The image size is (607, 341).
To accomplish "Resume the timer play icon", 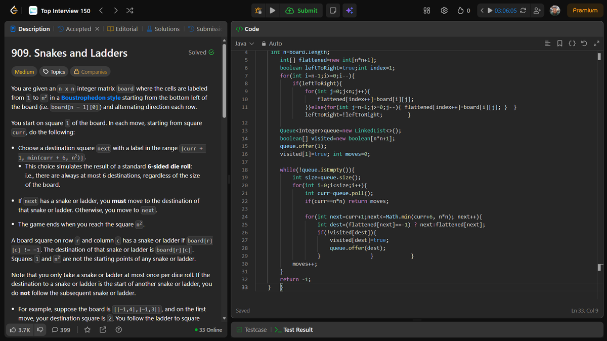I will (490, 10).
